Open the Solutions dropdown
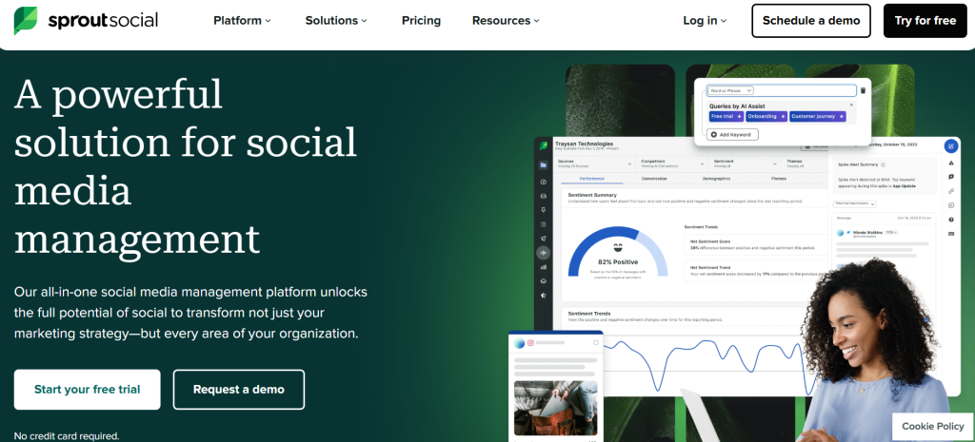This screenshot has width=975, height=442. pos(337,20)
